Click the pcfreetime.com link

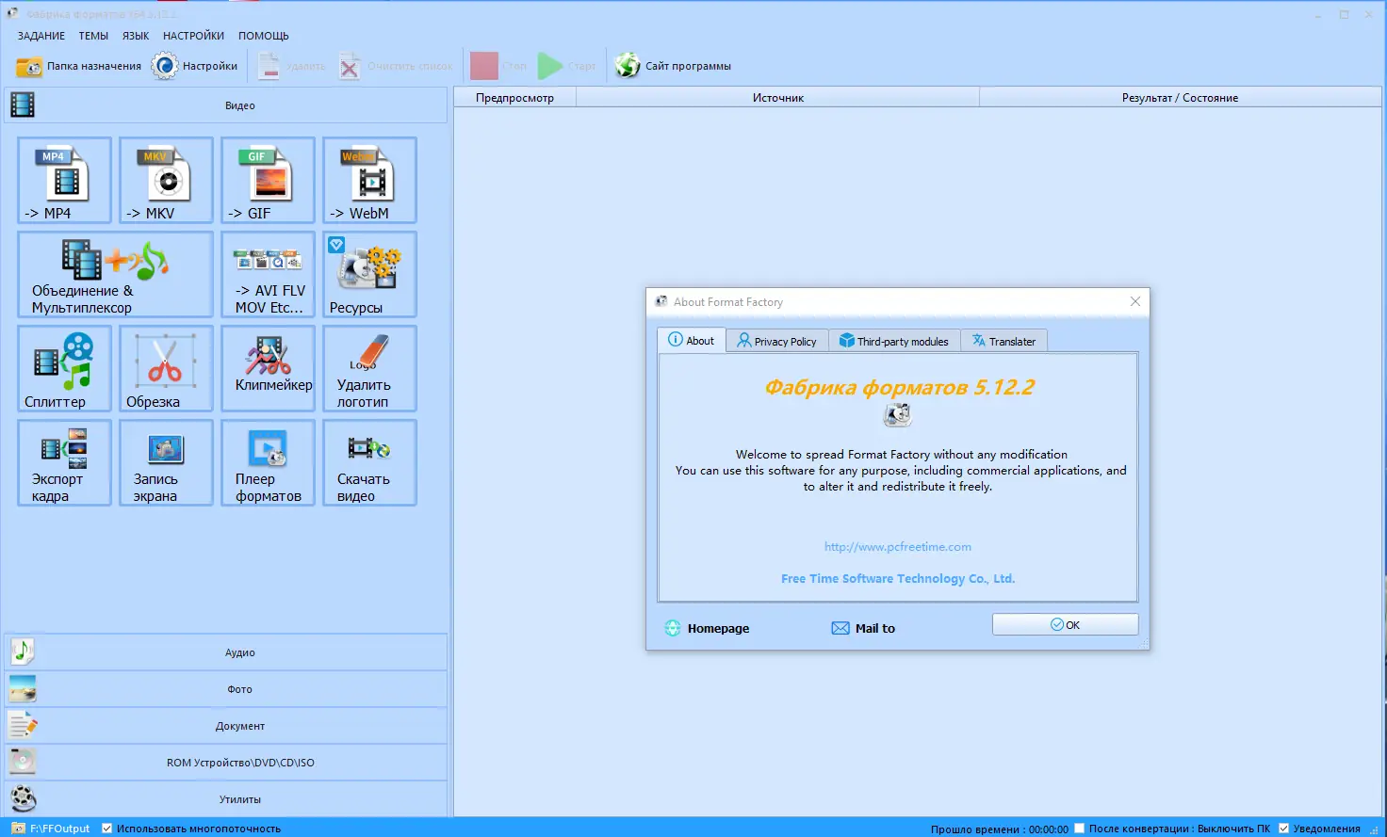(897, 546)
